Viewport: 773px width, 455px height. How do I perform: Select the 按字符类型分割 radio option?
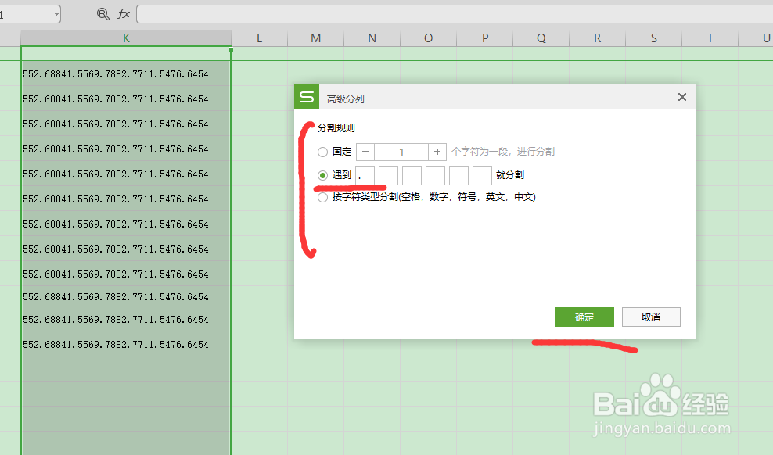[322, 198]
